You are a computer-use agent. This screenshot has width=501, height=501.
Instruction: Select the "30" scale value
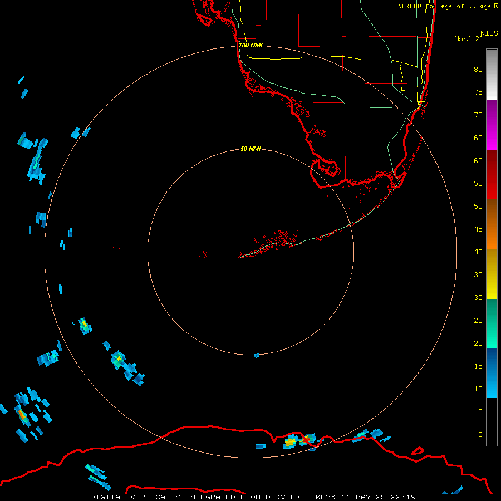tap(478, 298)
